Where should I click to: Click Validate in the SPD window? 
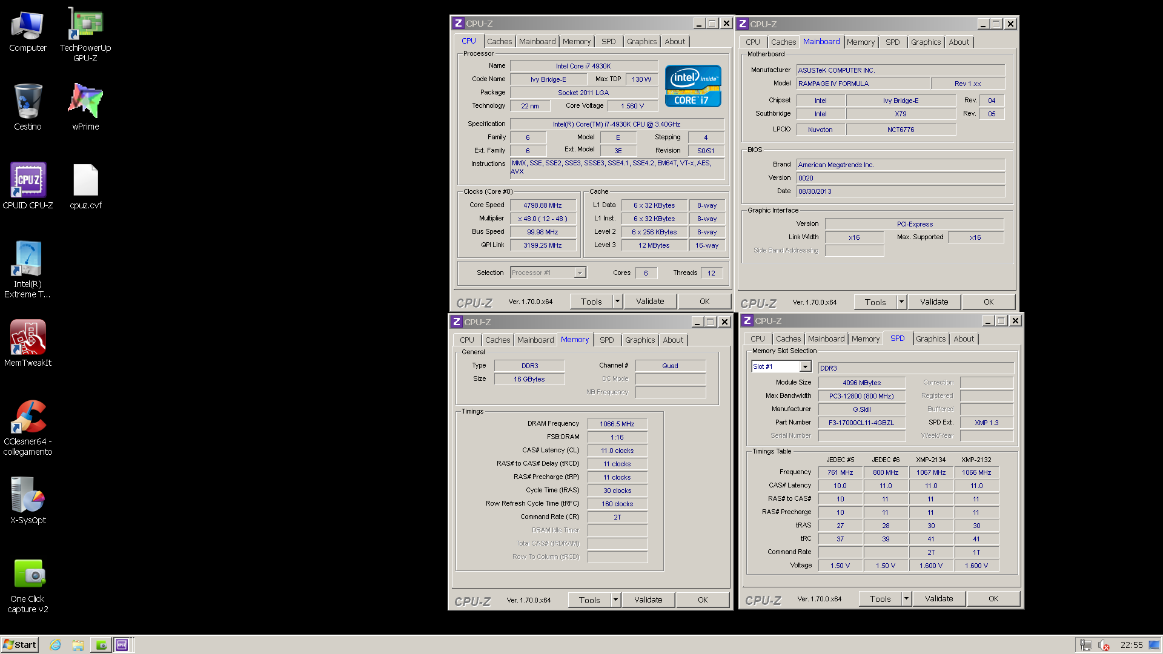coord(939,598)
